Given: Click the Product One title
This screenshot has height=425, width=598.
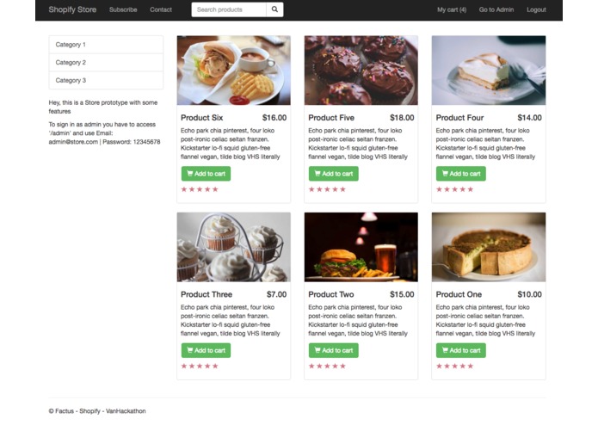Looking at the screenshot, I should pyautogui.click(x=459, y=294).
